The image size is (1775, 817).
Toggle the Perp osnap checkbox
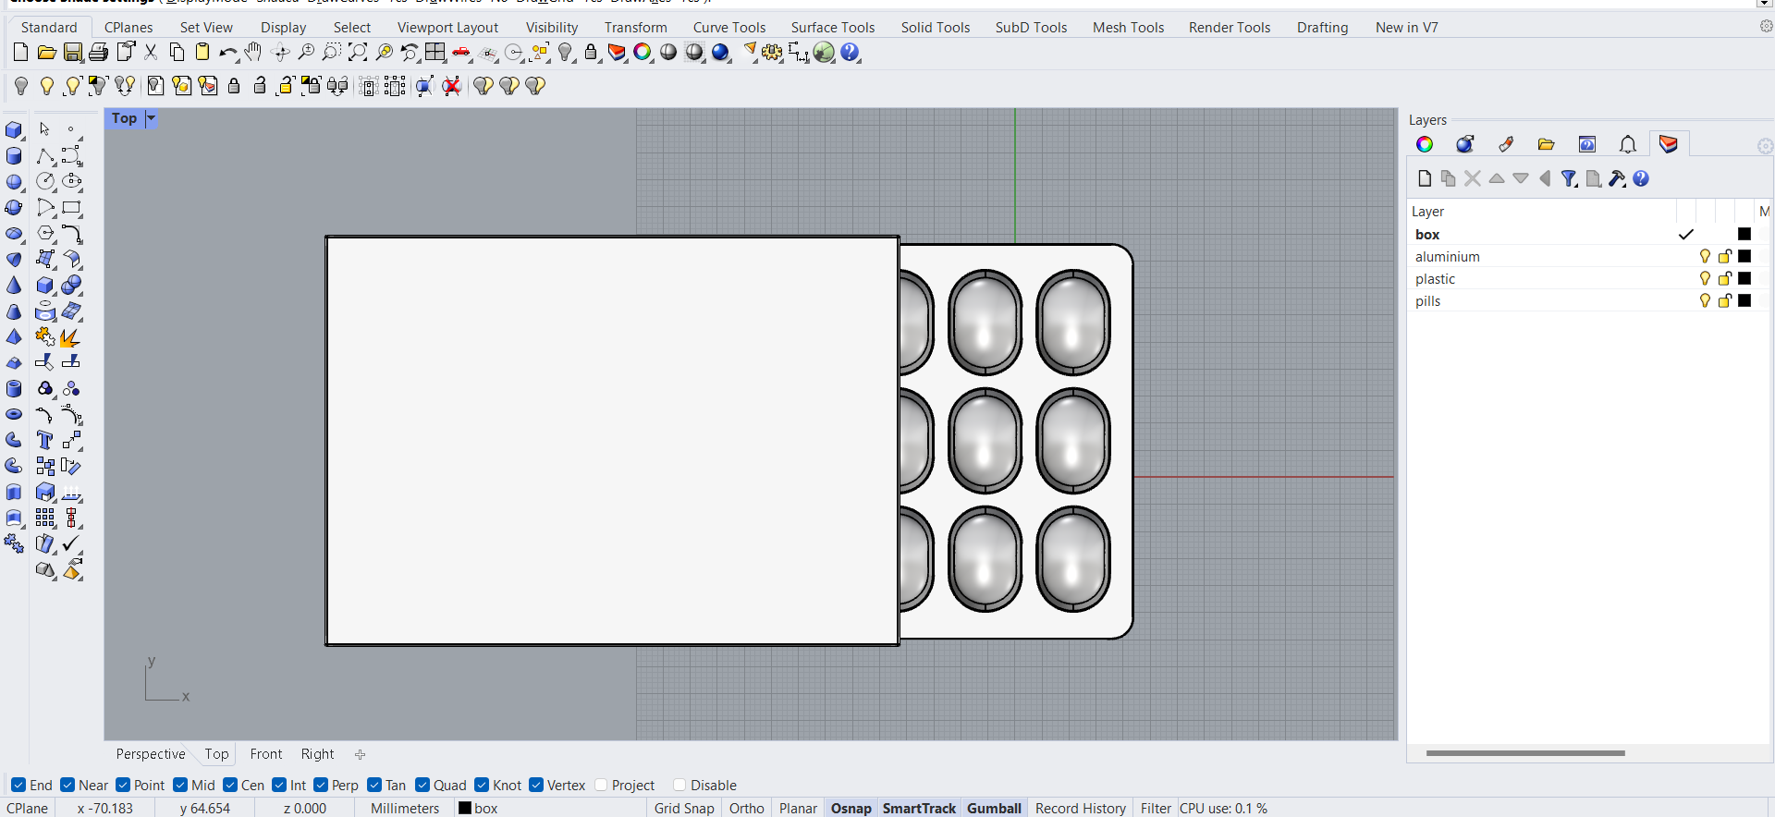click(321, 785)
